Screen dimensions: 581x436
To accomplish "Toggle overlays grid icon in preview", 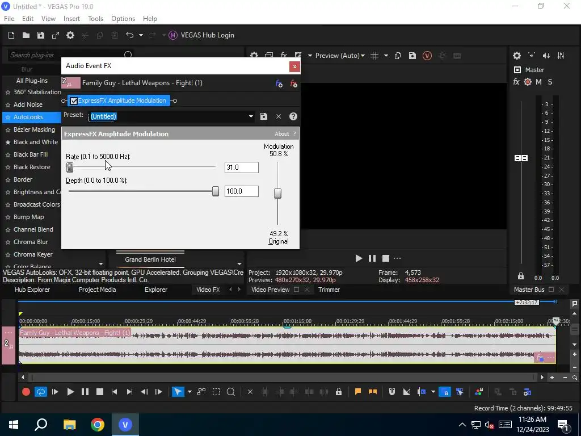I will coord(374,56).
